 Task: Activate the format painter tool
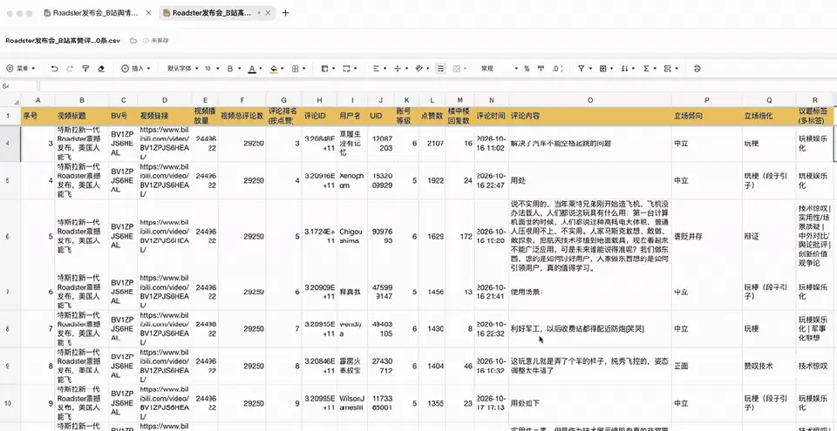click(85, 68)
